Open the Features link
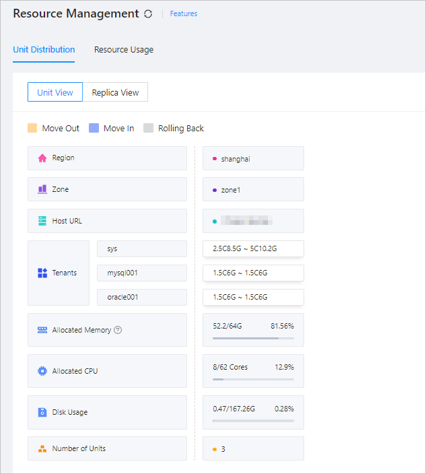 point(184,13)
